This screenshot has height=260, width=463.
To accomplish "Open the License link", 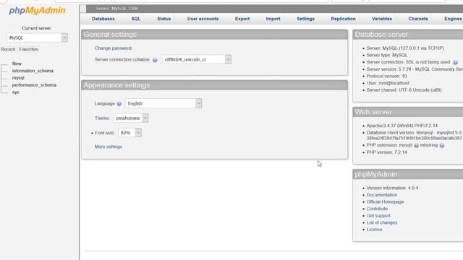I will (x=374, y=230).
